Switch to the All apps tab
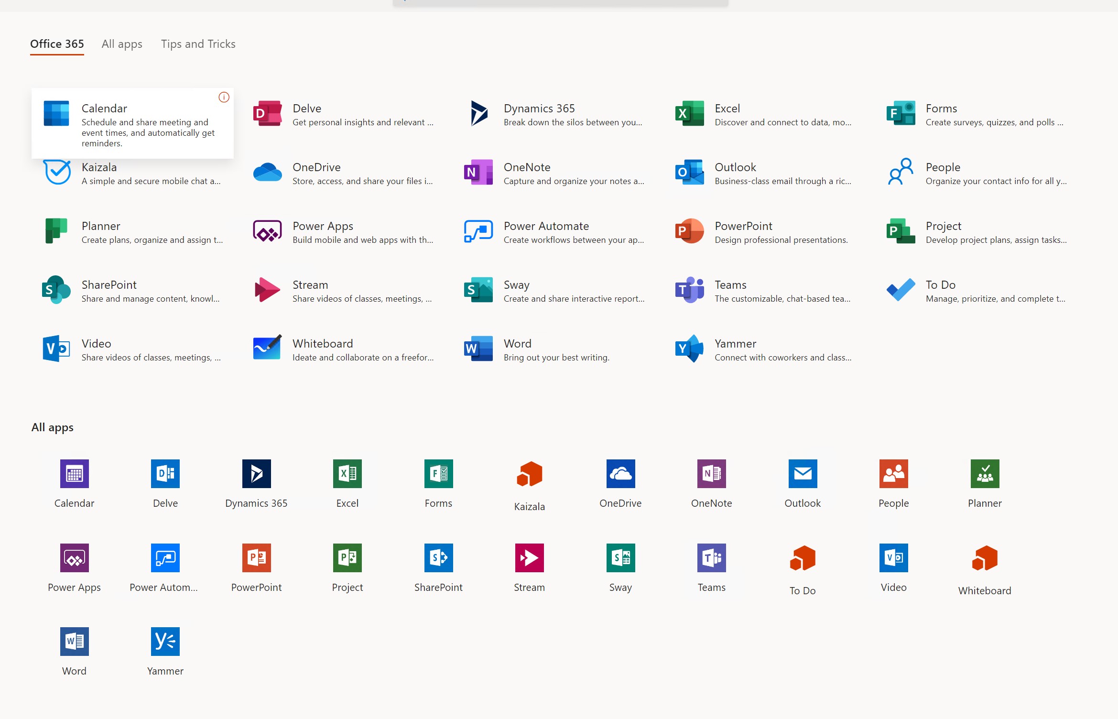The image size is (1118, 719). pyautogui.click(x=122, y=44)
